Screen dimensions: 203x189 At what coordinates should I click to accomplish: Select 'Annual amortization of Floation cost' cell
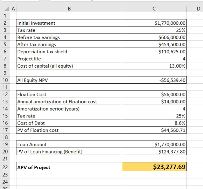[x=69, y=101]
